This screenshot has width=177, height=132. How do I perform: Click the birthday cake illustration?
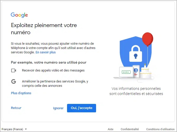145,71
